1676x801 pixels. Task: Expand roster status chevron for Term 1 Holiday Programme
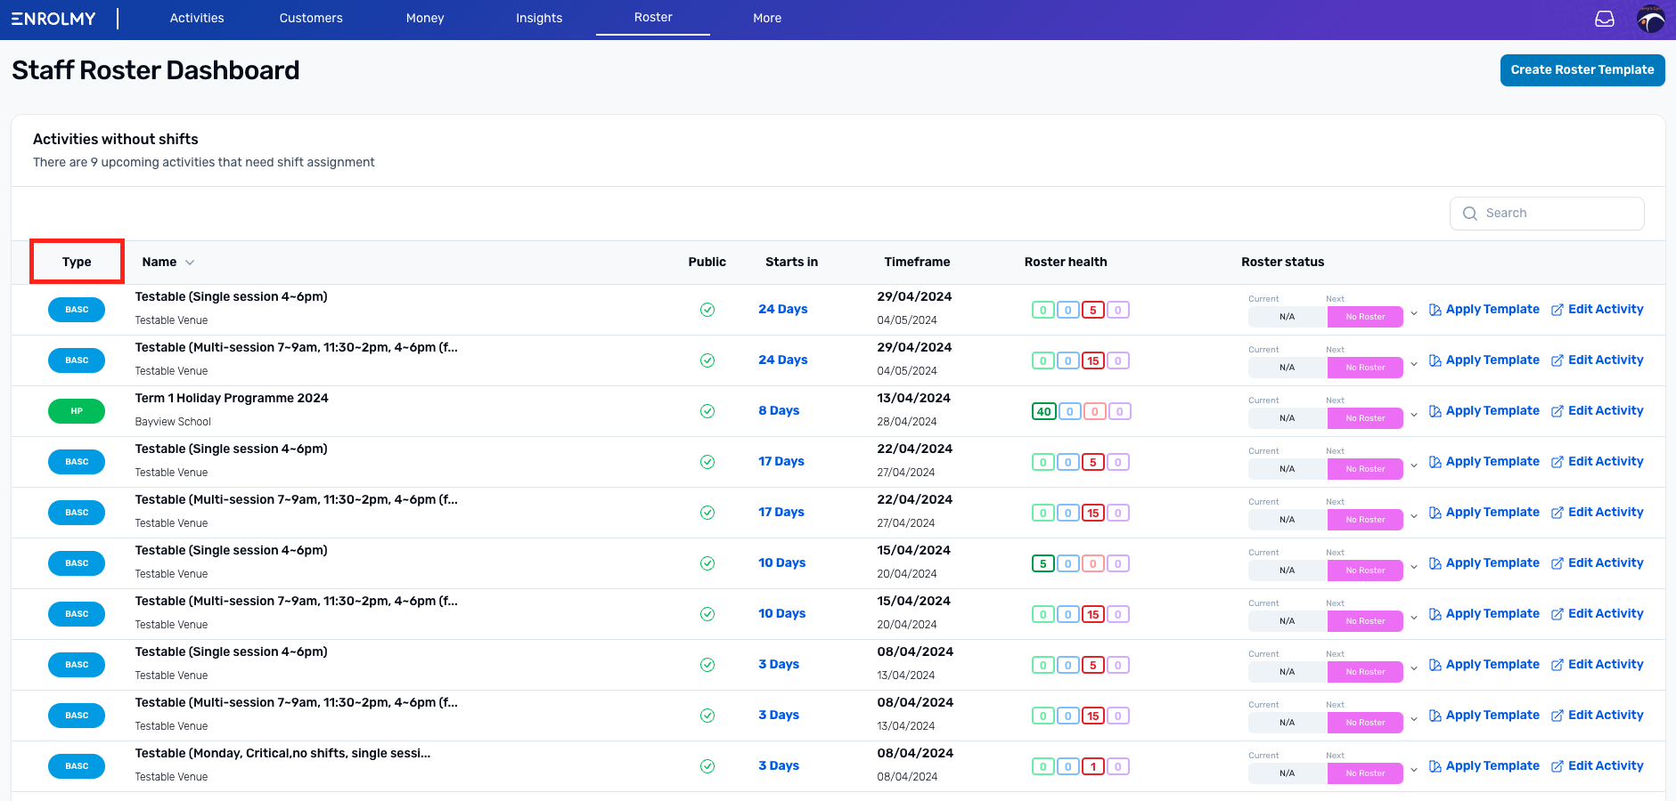1414,416
